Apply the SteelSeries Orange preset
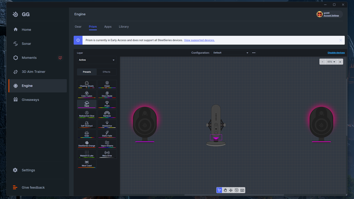 [x=87, y=144]
